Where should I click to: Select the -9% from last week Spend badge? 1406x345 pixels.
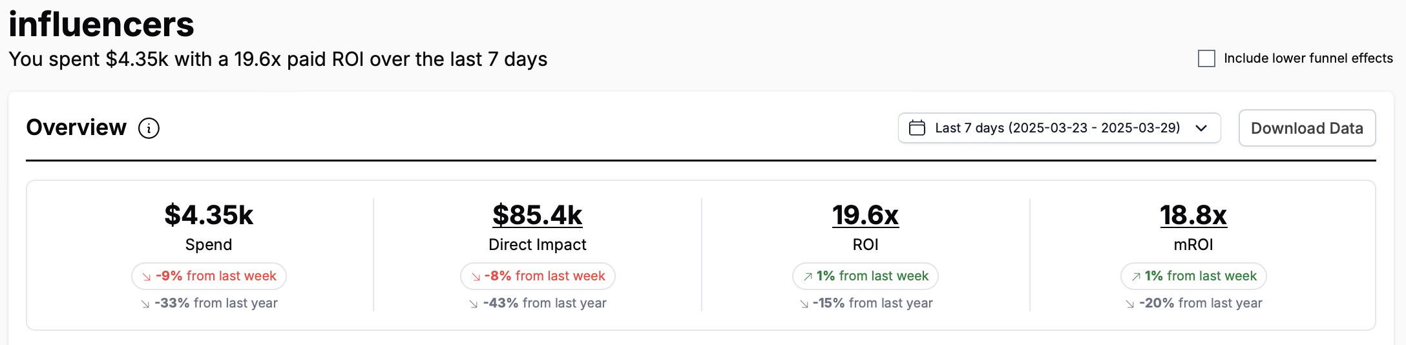[209, 276]
